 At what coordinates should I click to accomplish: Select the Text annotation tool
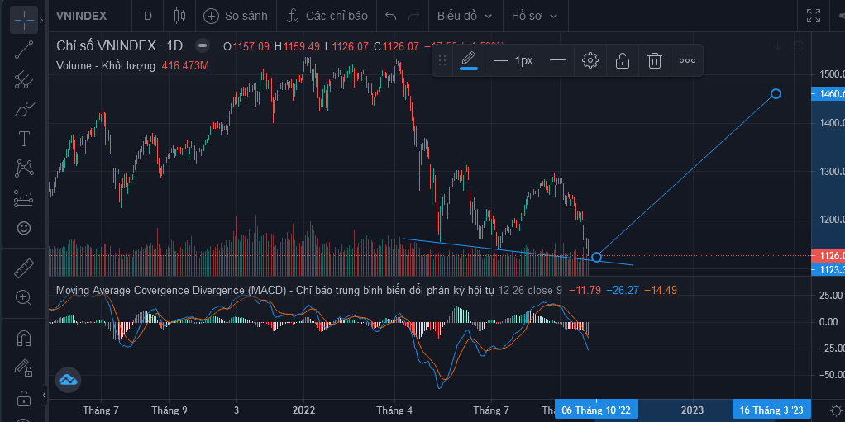tap(24, 139)
